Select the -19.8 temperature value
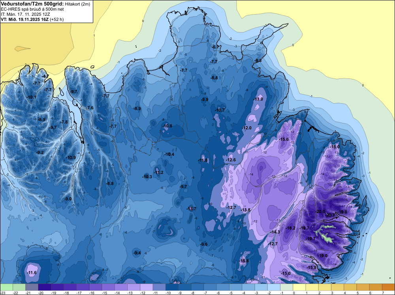The height and width of the screenshot is (295, 395). (342, 212)
